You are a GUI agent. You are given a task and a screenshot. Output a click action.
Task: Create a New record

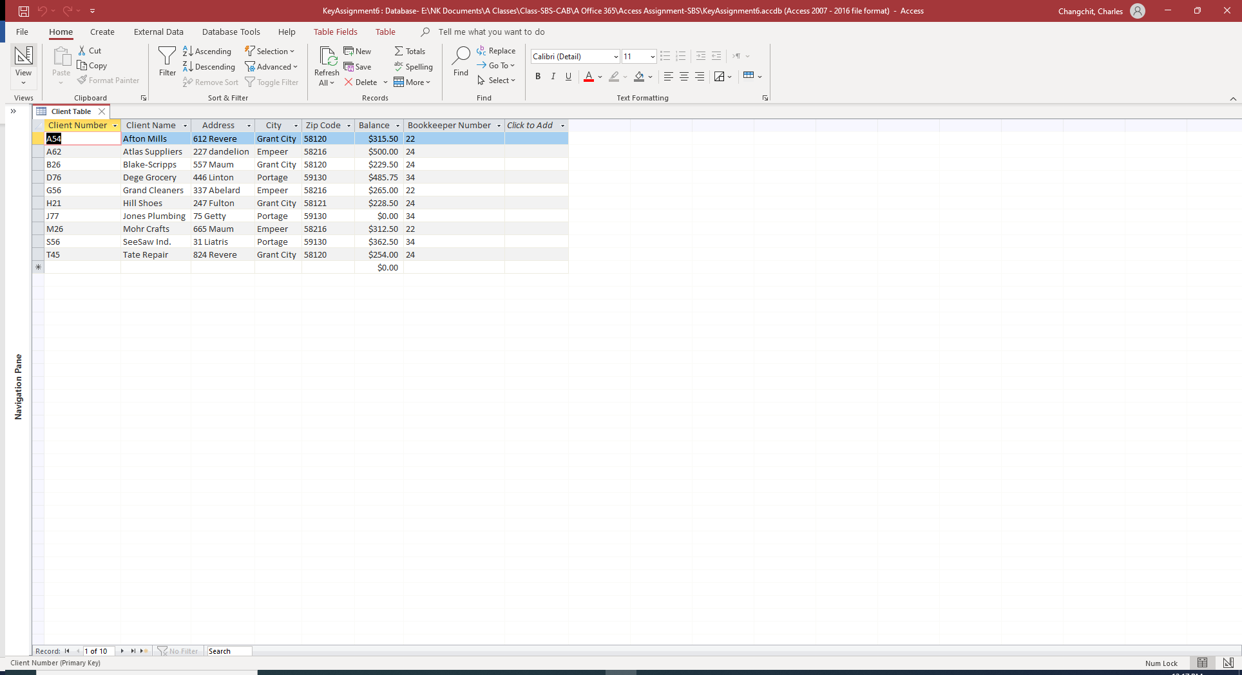[x=358, y=51]
